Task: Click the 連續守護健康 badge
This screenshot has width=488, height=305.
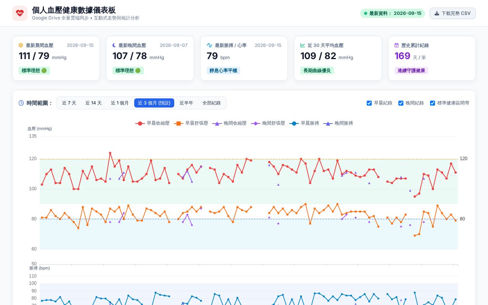Action: coord(411,71)
